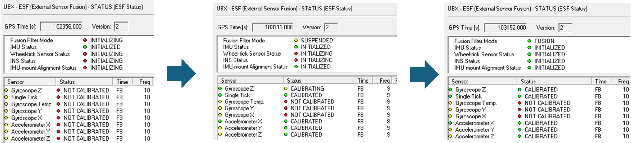This screenshot has width=631, height=143.
Task: Sort by Time column in the 103152.000 panel
Action: [x=601, y=81]
